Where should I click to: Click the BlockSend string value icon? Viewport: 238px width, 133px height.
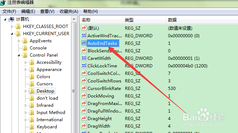[84, 51]
